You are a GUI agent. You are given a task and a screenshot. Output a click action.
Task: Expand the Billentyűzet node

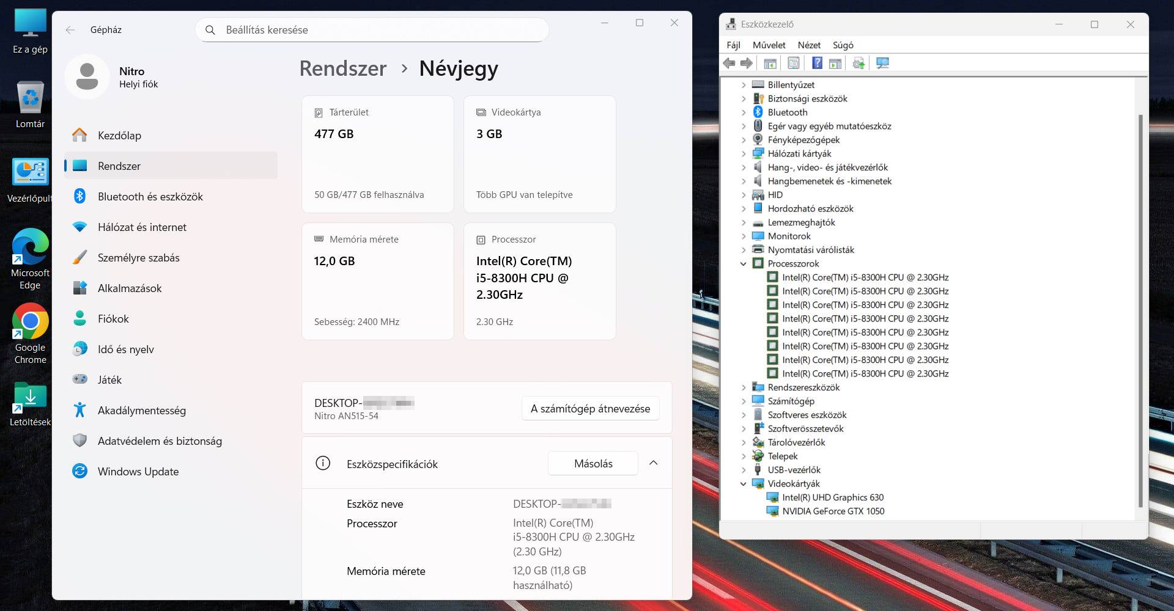click(744, 85)
